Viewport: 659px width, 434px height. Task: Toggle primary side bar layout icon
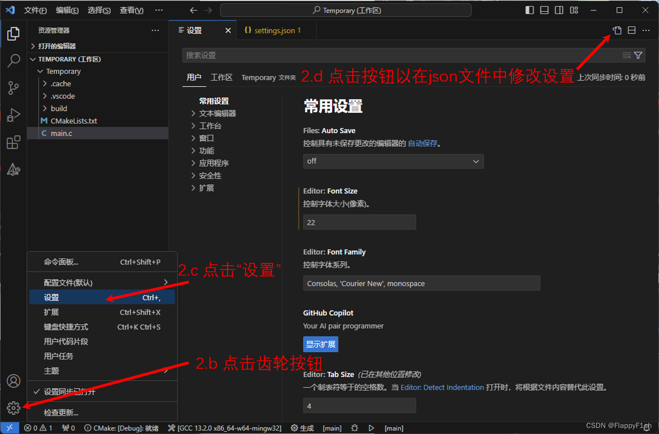coord(529,10)
